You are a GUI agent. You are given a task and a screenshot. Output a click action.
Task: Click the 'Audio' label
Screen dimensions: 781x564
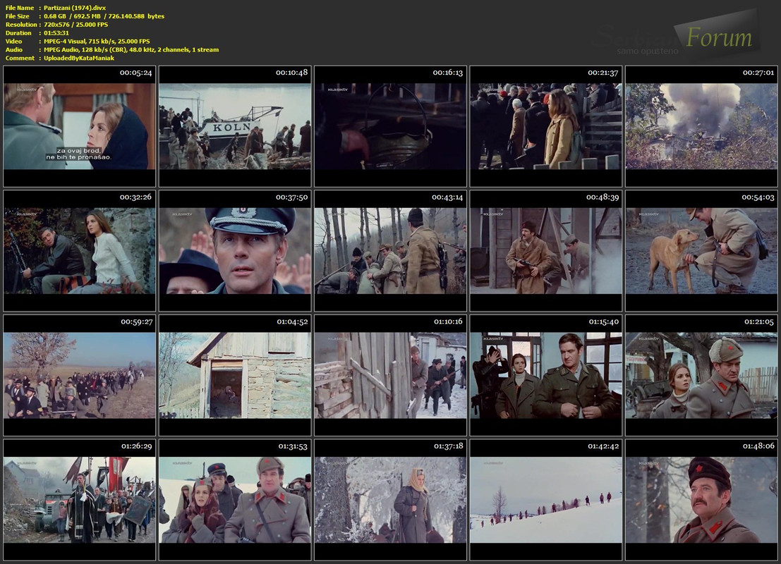pos(14,50)
